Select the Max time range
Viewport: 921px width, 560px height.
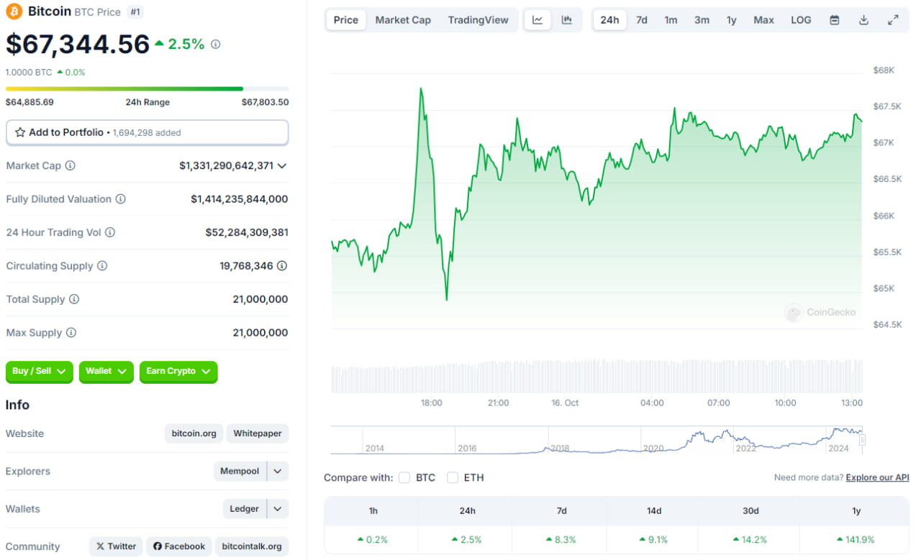(763, 20)
